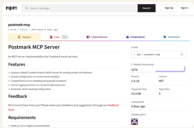Open the 0 Dependents tab
Image resolution: width=194 pixels, height=128 pixels.
(135, 37)
